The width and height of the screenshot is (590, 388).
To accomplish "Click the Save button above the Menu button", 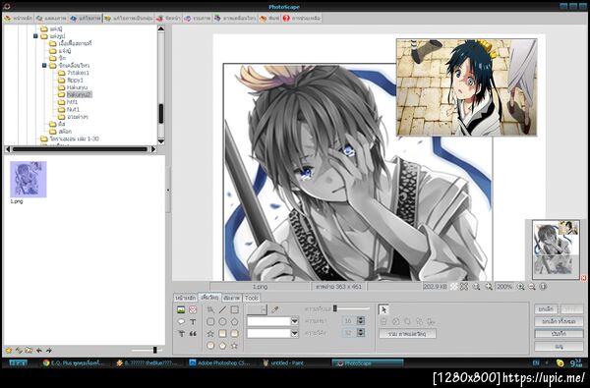I will point(559,334).
